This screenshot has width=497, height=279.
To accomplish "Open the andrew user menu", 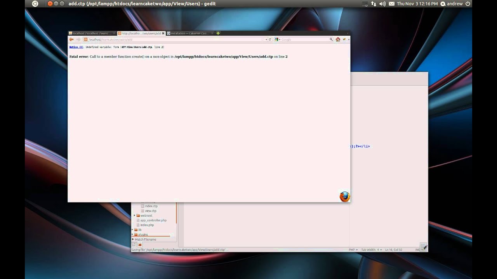I will click(452, 3).
